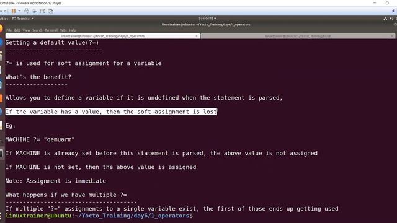Click 'What happens if we have multiple ?='
Image resolution: width=397 pixels, height=223 pixels.
(x=66, y=195)
